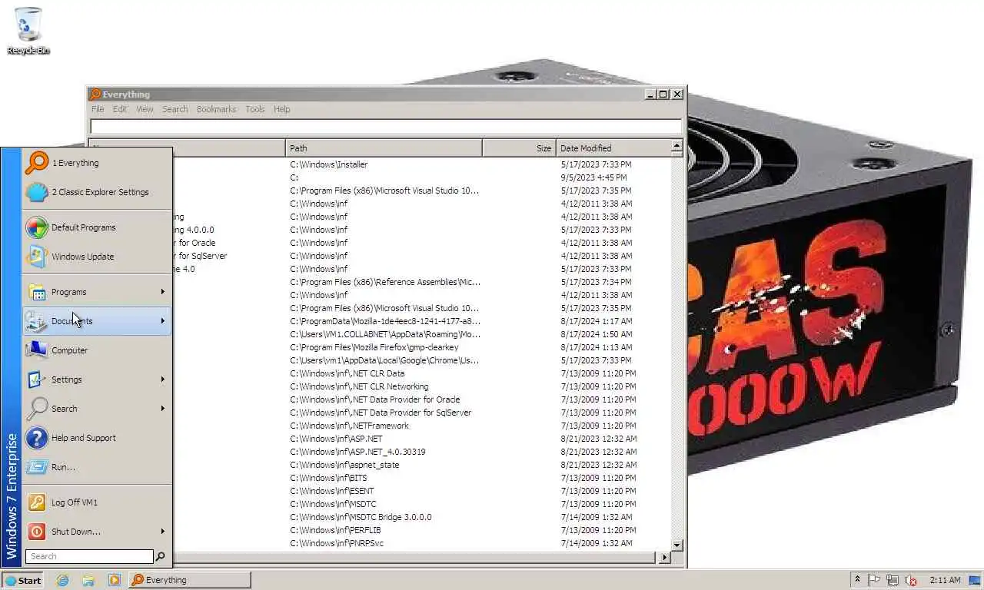Click the Start button
Screen dimensions: 984x590
coord(23,580)
